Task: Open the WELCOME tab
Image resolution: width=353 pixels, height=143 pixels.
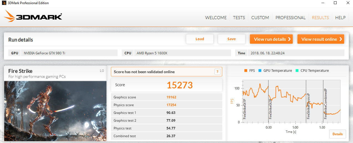Action: pos(216,17)
